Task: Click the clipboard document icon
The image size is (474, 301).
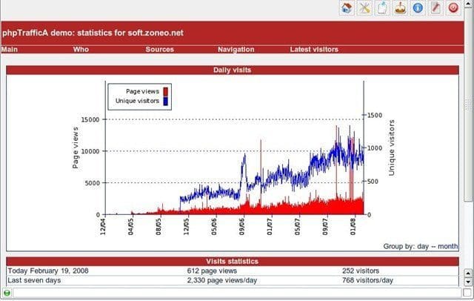Action: click(382, 8)
